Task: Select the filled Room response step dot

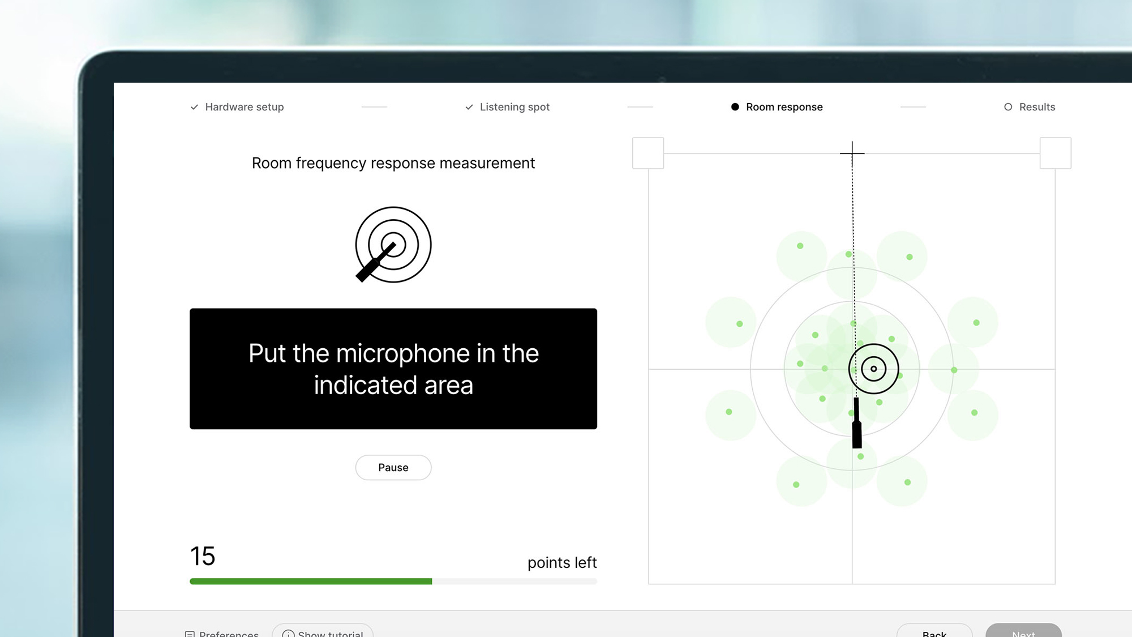Action: [735, 107]
